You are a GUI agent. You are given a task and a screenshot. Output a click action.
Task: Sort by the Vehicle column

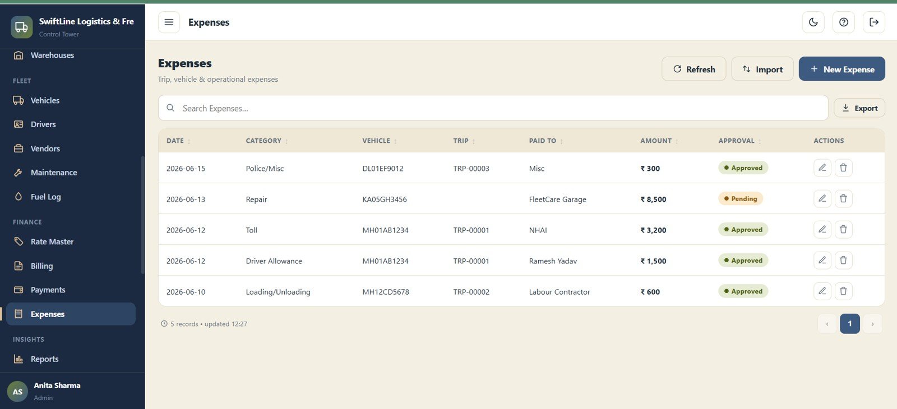(380, 141)
